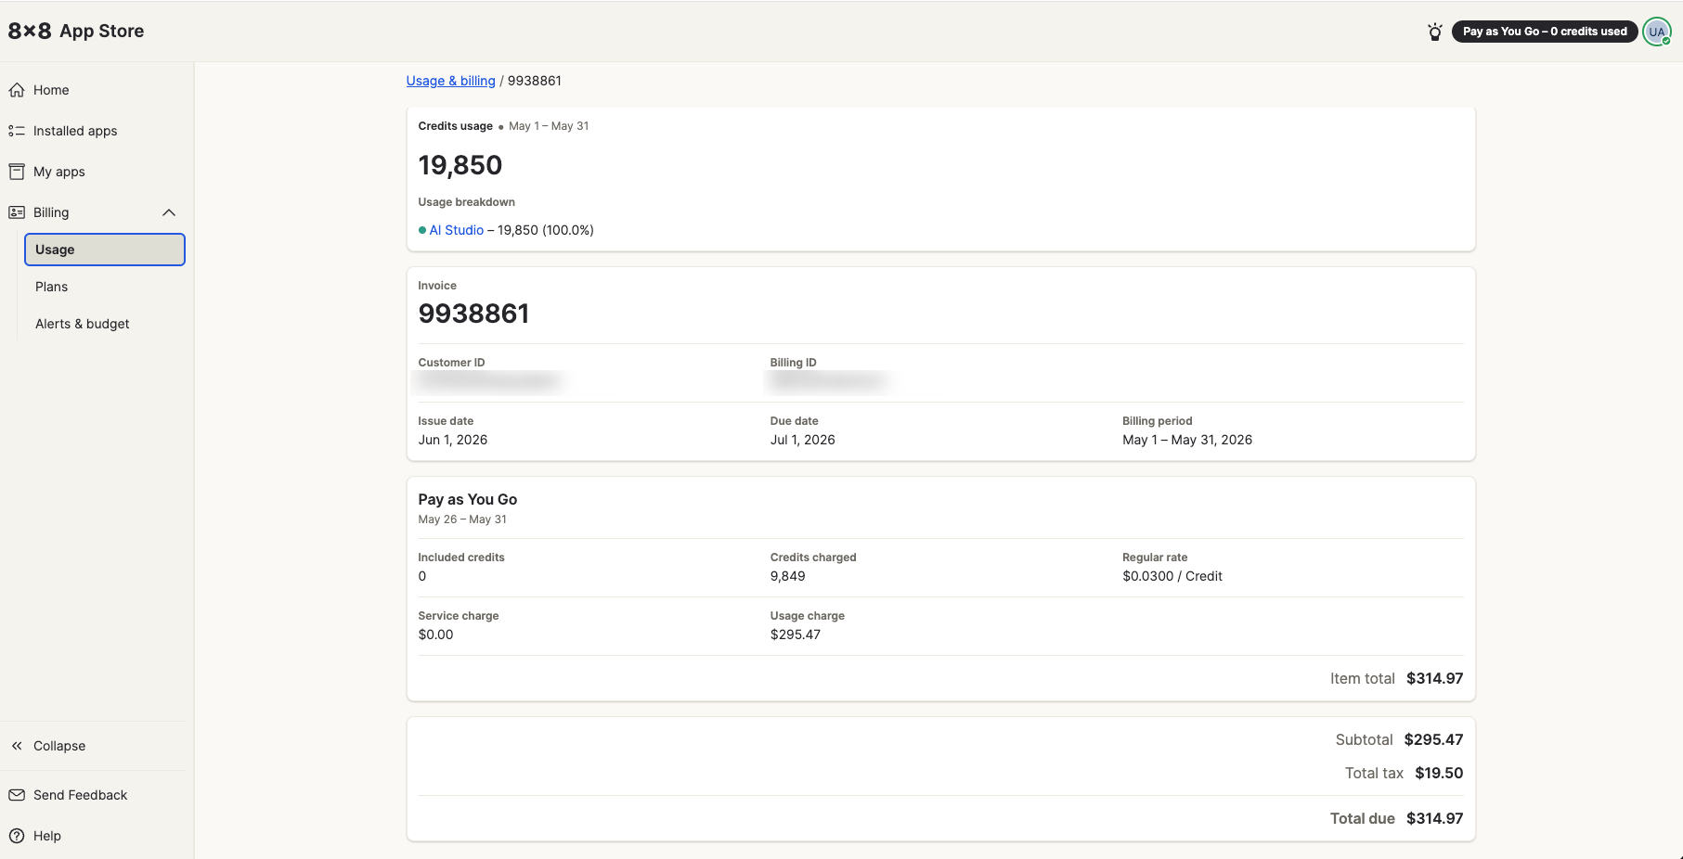Click the blurred Customer ID value

click(x=489, y=380)
